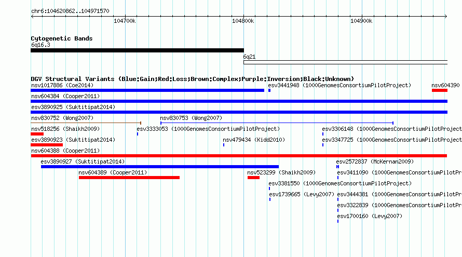Open nsv523299 (Shaikh2009) label
This screenshot has height=257, width=462.
[x=281, y=172]
